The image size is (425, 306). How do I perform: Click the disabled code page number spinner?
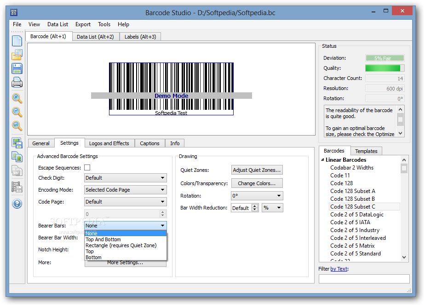[125, 214]
